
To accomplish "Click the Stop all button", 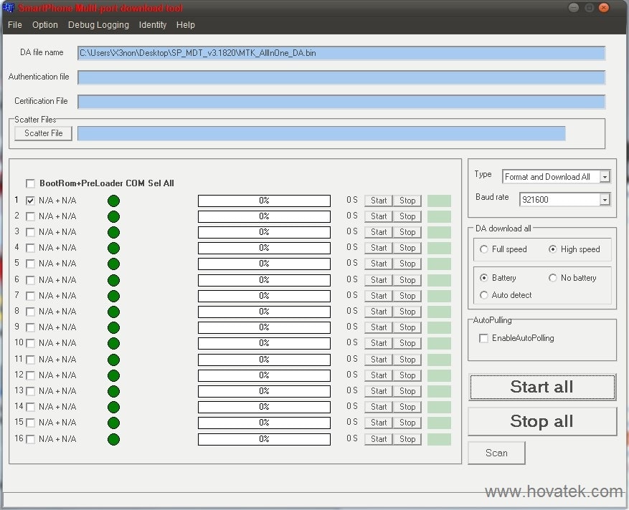I will tap(542, 421).
